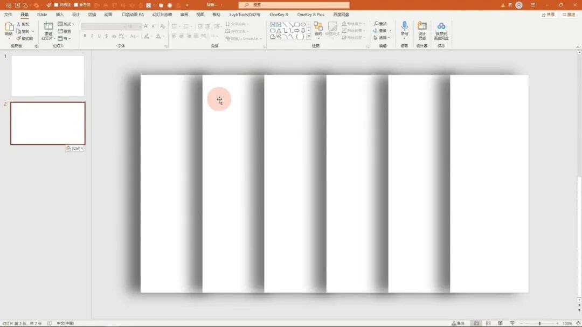Image resolution: width=582 pixels, height=327 pixels.
Task: Click the Reset (重置) slide icon
Action: pos(60,31)
